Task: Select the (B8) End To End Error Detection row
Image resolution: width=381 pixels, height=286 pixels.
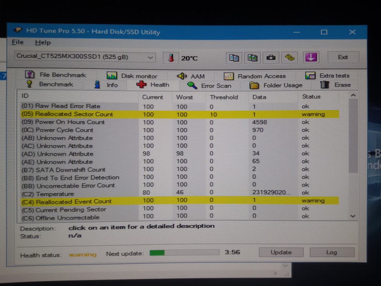Action: pyautogui.click(x=179, y=177)
